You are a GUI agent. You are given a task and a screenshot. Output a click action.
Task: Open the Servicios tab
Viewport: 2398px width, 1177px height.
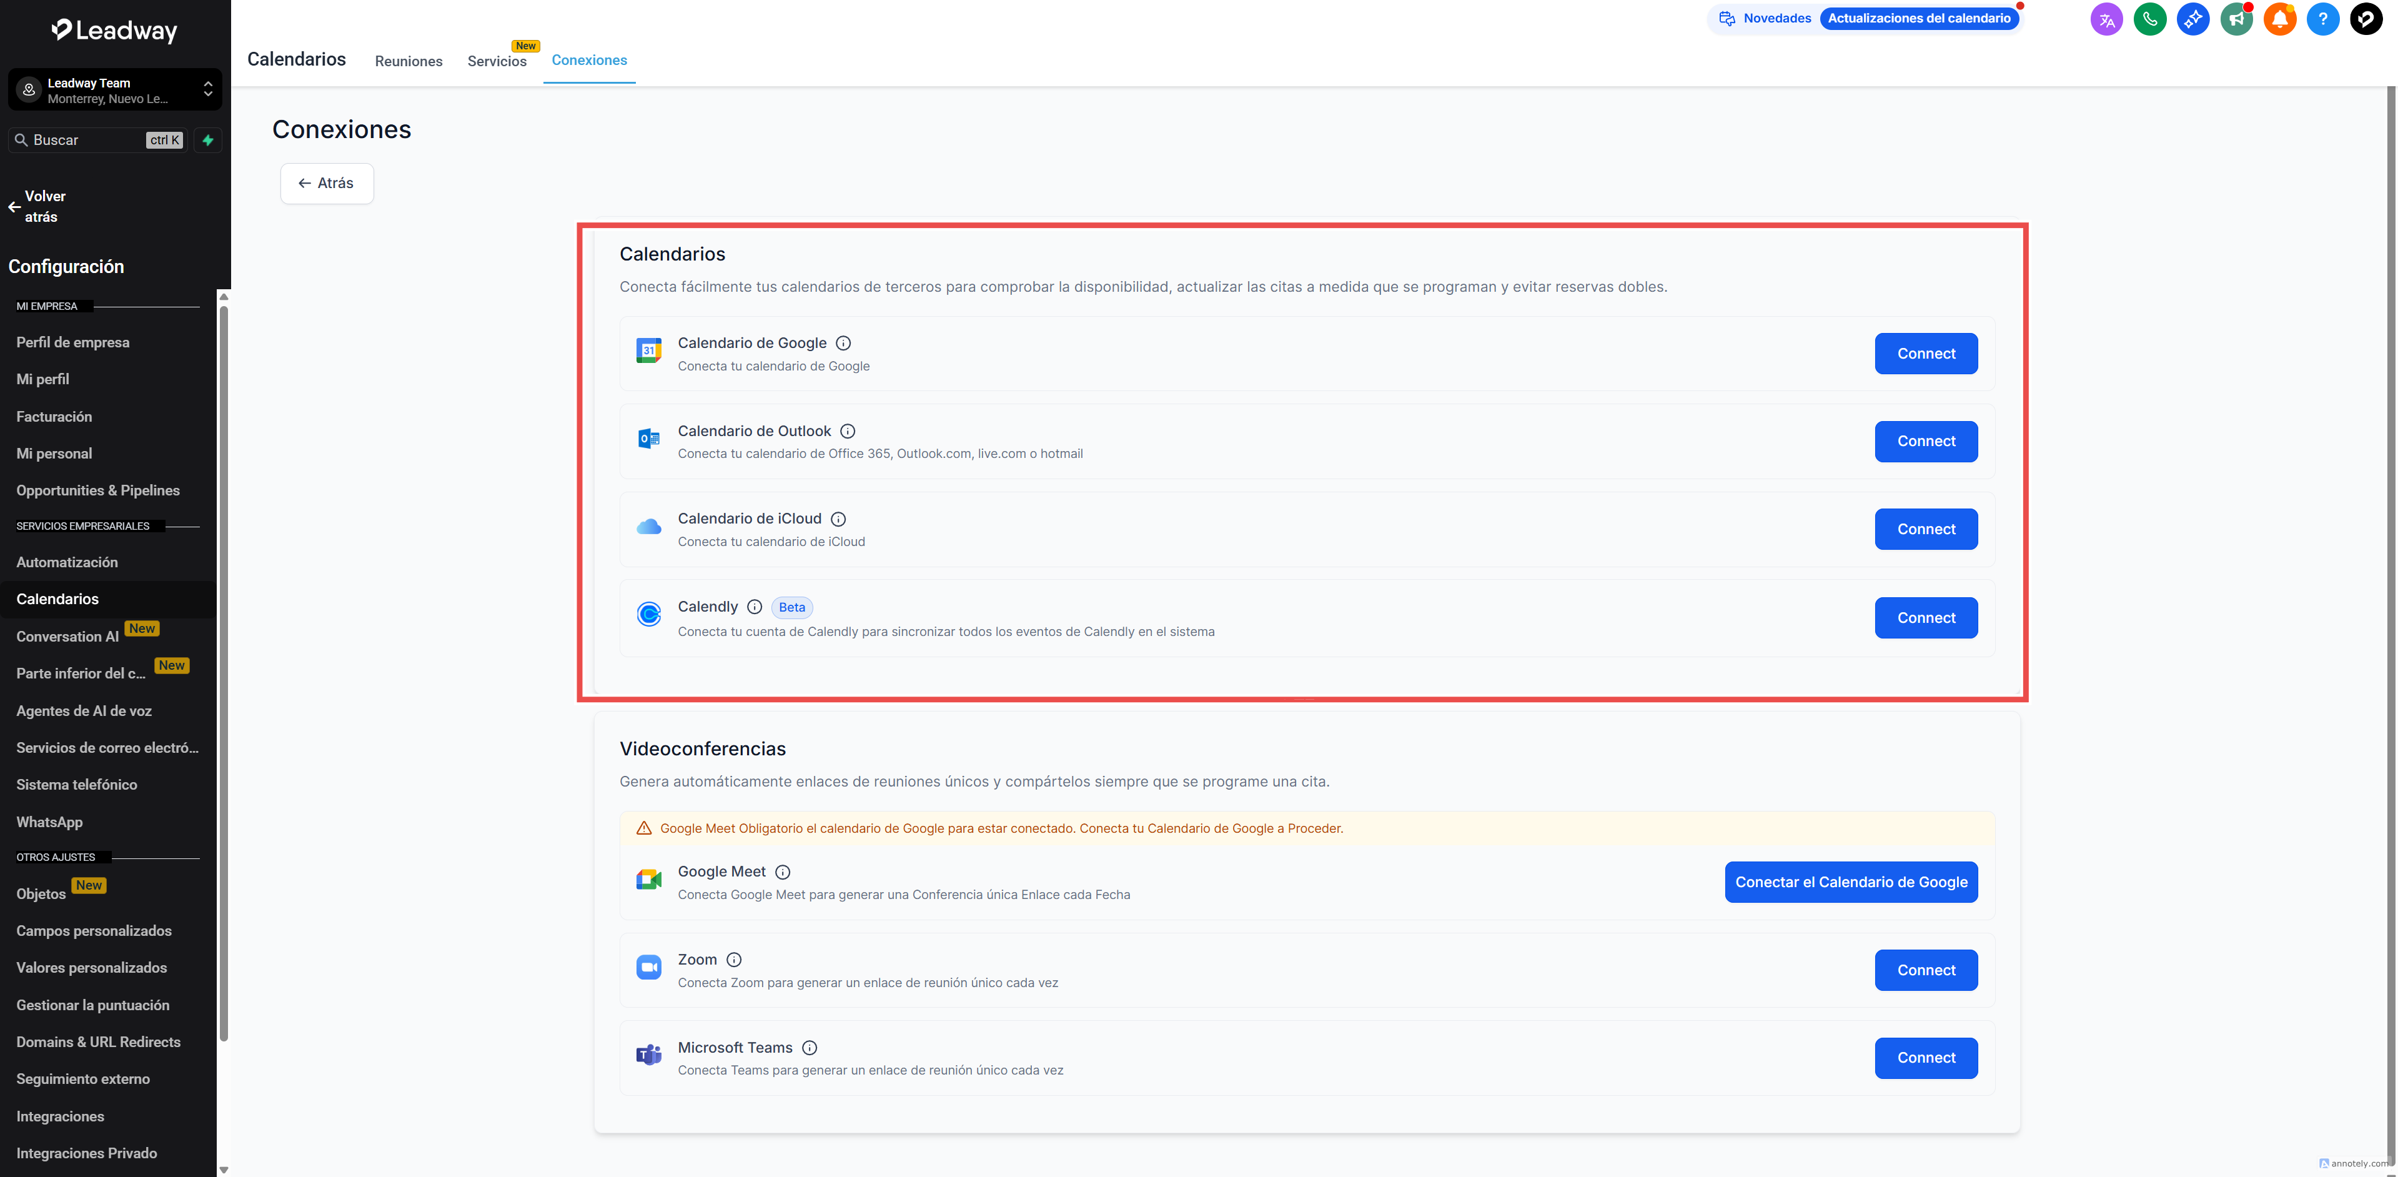pos(497,61)
